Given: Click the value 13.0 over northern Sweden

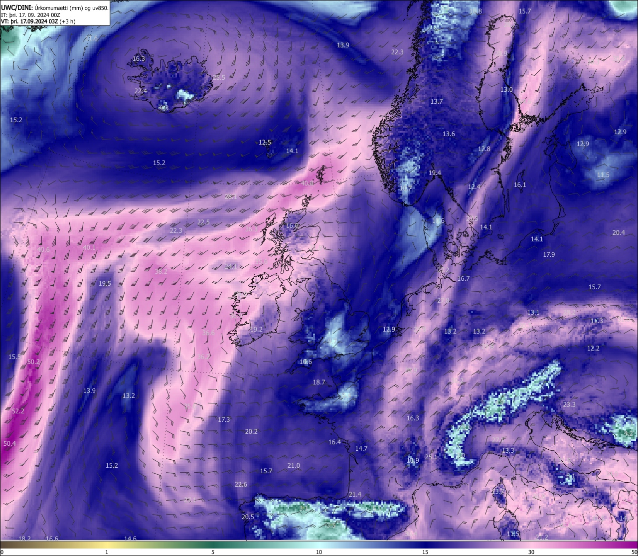Looking at the screenshot, I should [506, 89].
